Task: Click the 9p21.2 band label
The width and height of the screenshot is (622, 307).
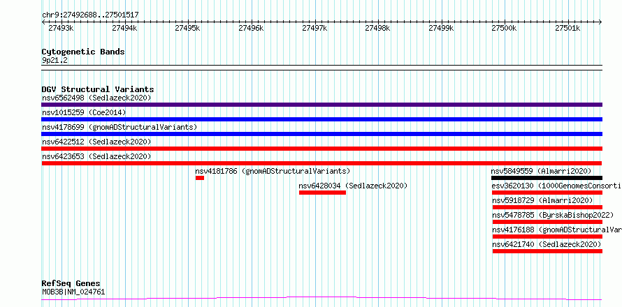Action: pos(55,60)
